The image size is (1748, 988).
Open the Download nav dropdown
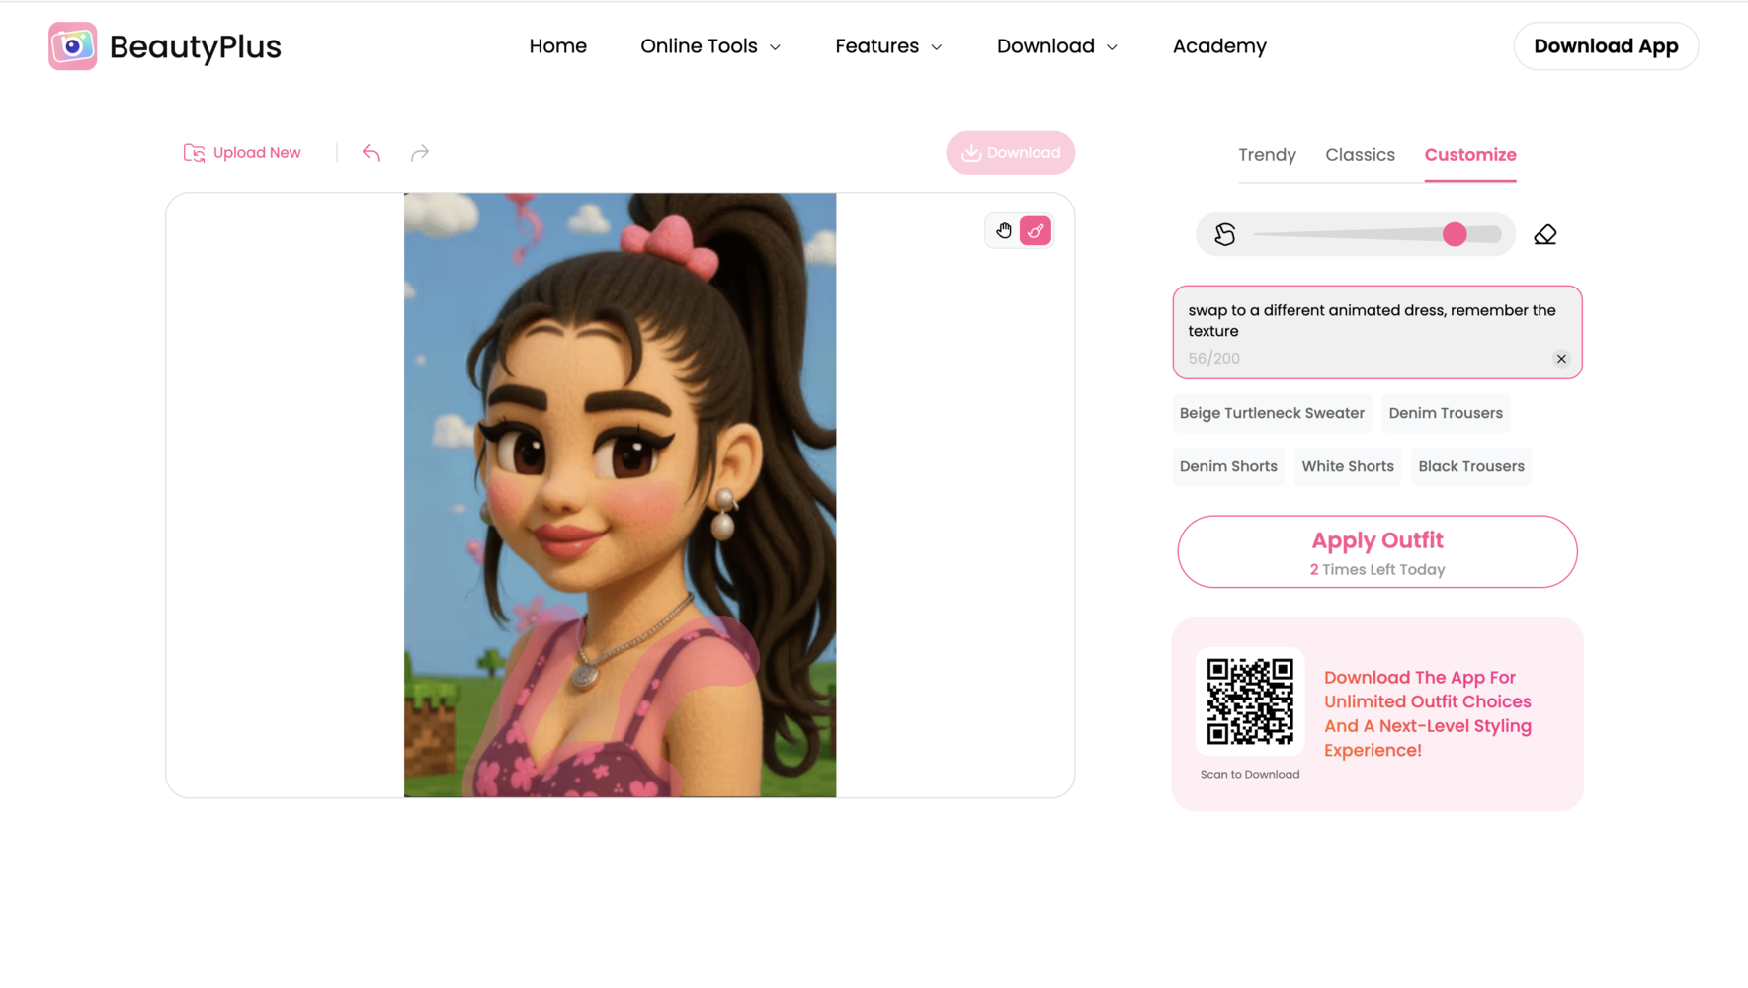pos(1056,46)
